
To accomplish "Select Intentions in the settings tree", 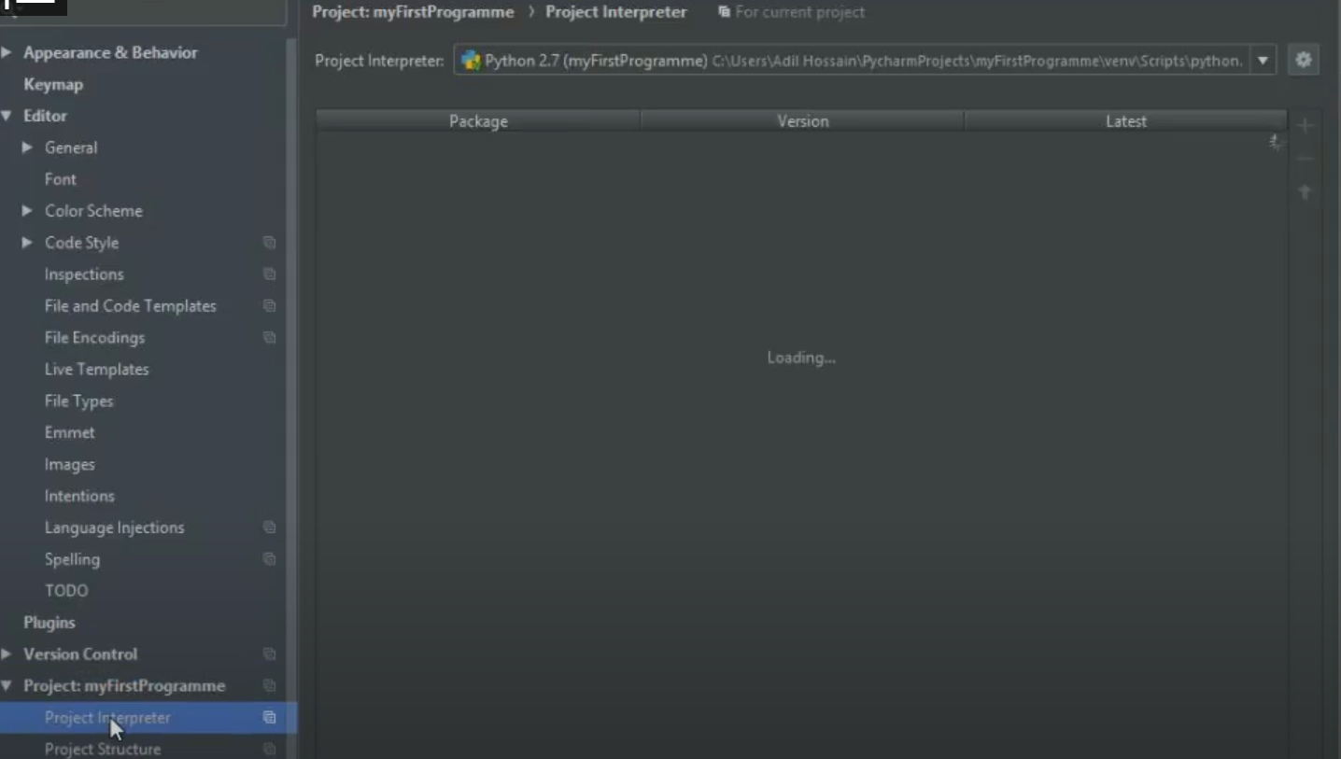I will tap(79, 497).
